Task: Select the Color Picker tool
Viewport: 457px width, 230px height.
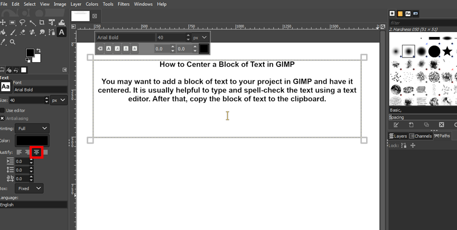Action: click(x=3, y=42)
